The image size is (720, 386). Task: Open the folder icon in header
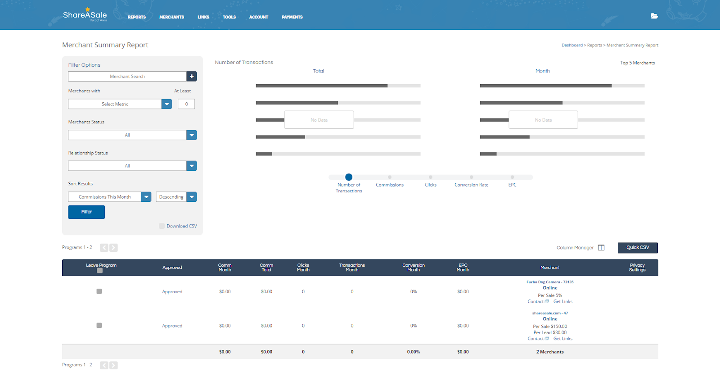click(x=654, y=16)
